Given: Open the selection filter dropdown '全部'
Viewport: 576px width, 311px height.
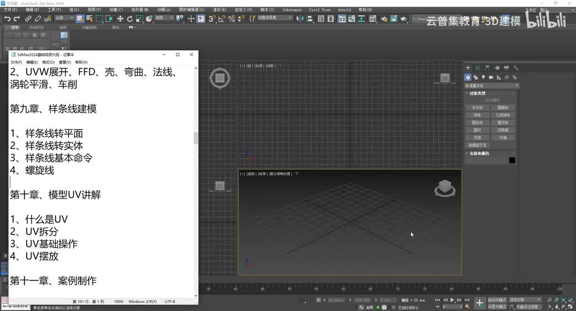Looking at the screenshot, I should coord(64,18).
